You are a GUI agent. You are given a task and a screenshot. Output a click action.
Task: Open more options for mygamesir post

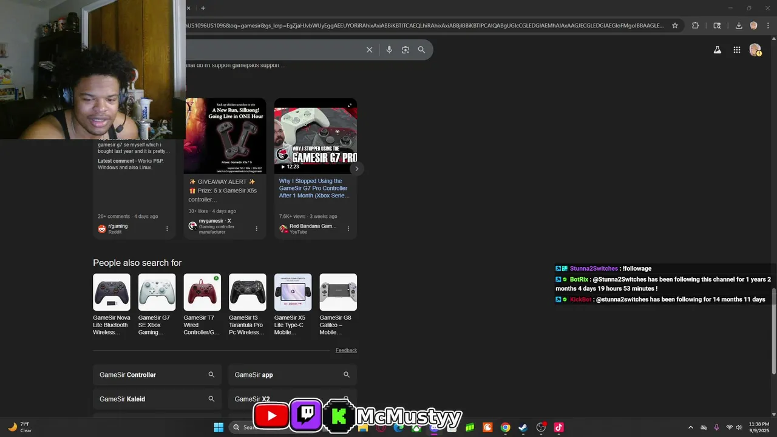tap(256, 229)
